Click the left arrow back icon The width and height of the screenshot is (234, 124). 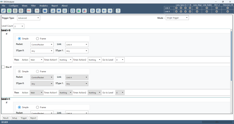(x=104, y=11)
